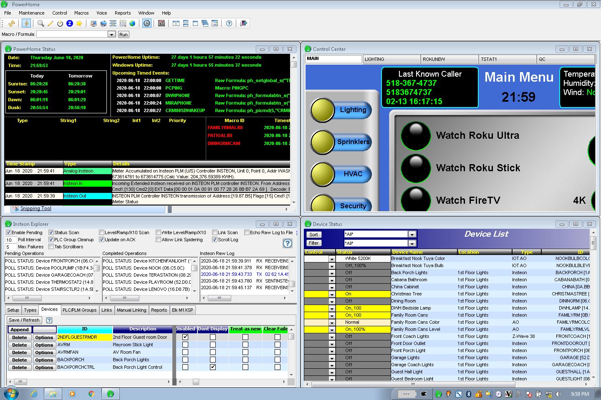601x400 pixels.
Task: Open the monitor display toolbar icon
Action: [93, 23]
